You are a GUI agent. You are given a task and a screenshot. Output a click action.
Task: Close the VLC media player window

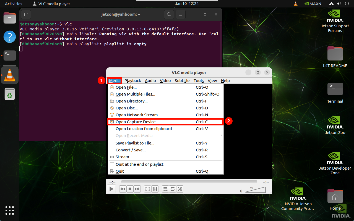(x=267, y=72)
